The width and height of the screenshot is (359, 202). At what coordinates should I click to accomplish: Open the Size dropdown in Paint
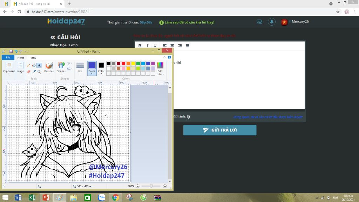(80, 68)
